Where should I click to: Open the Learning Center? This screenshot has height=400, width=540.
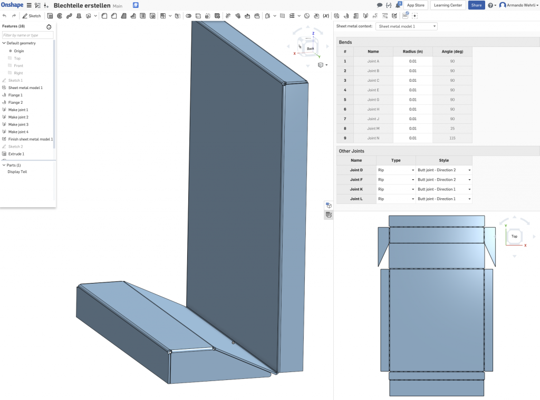pos(448,5)
